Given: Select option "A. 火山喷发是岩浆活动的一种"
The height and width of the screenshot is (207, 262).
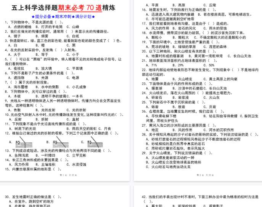Looking at the screenshot, I should [170, 158].
